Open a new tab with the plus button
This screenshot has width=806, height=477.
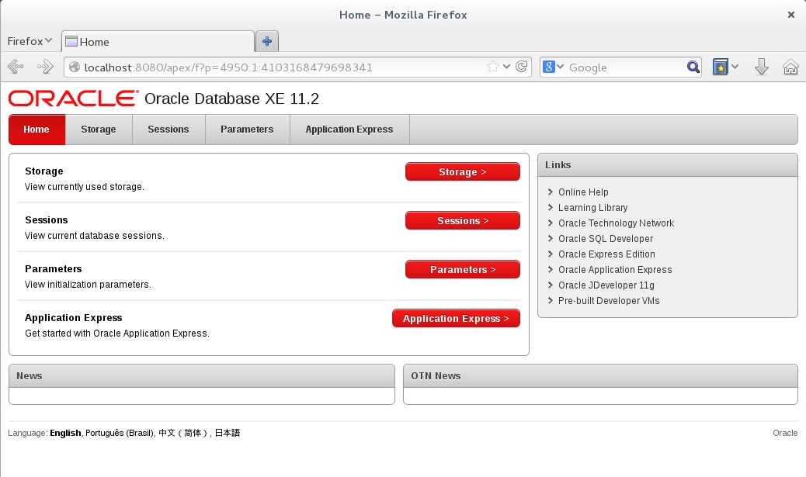pyautogui.click(x=267, y=41)
